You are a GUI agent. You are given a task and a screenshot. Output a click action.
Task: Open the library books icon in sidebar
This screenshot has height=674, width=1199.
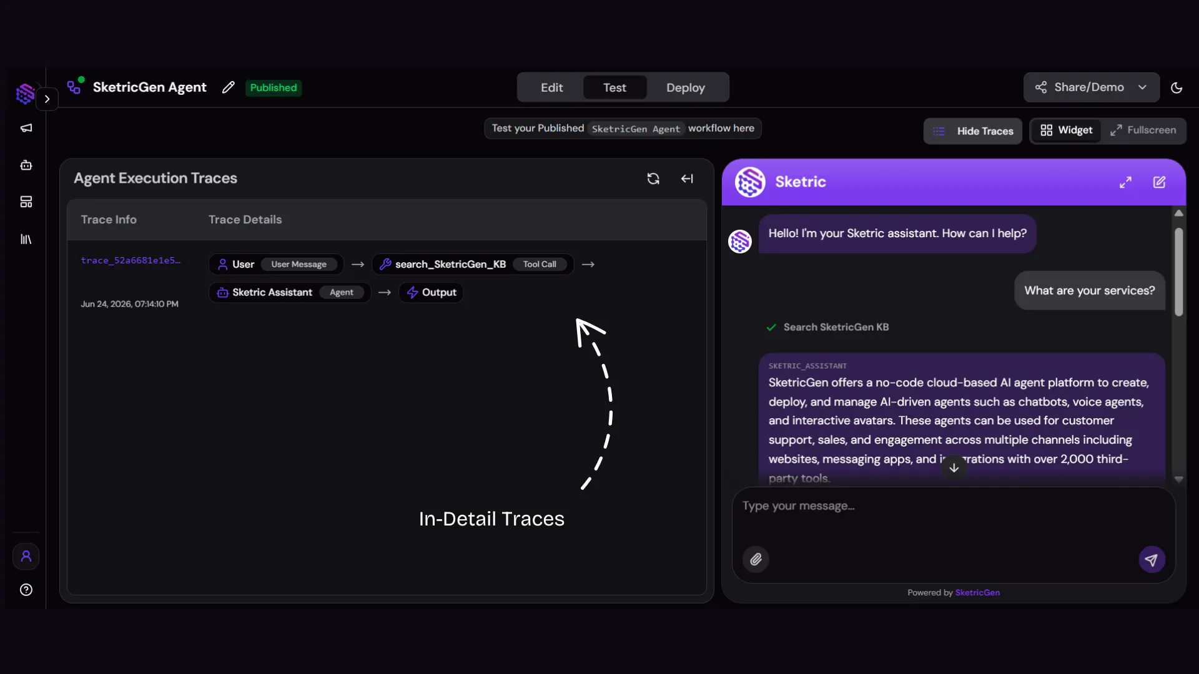[26, 239]
